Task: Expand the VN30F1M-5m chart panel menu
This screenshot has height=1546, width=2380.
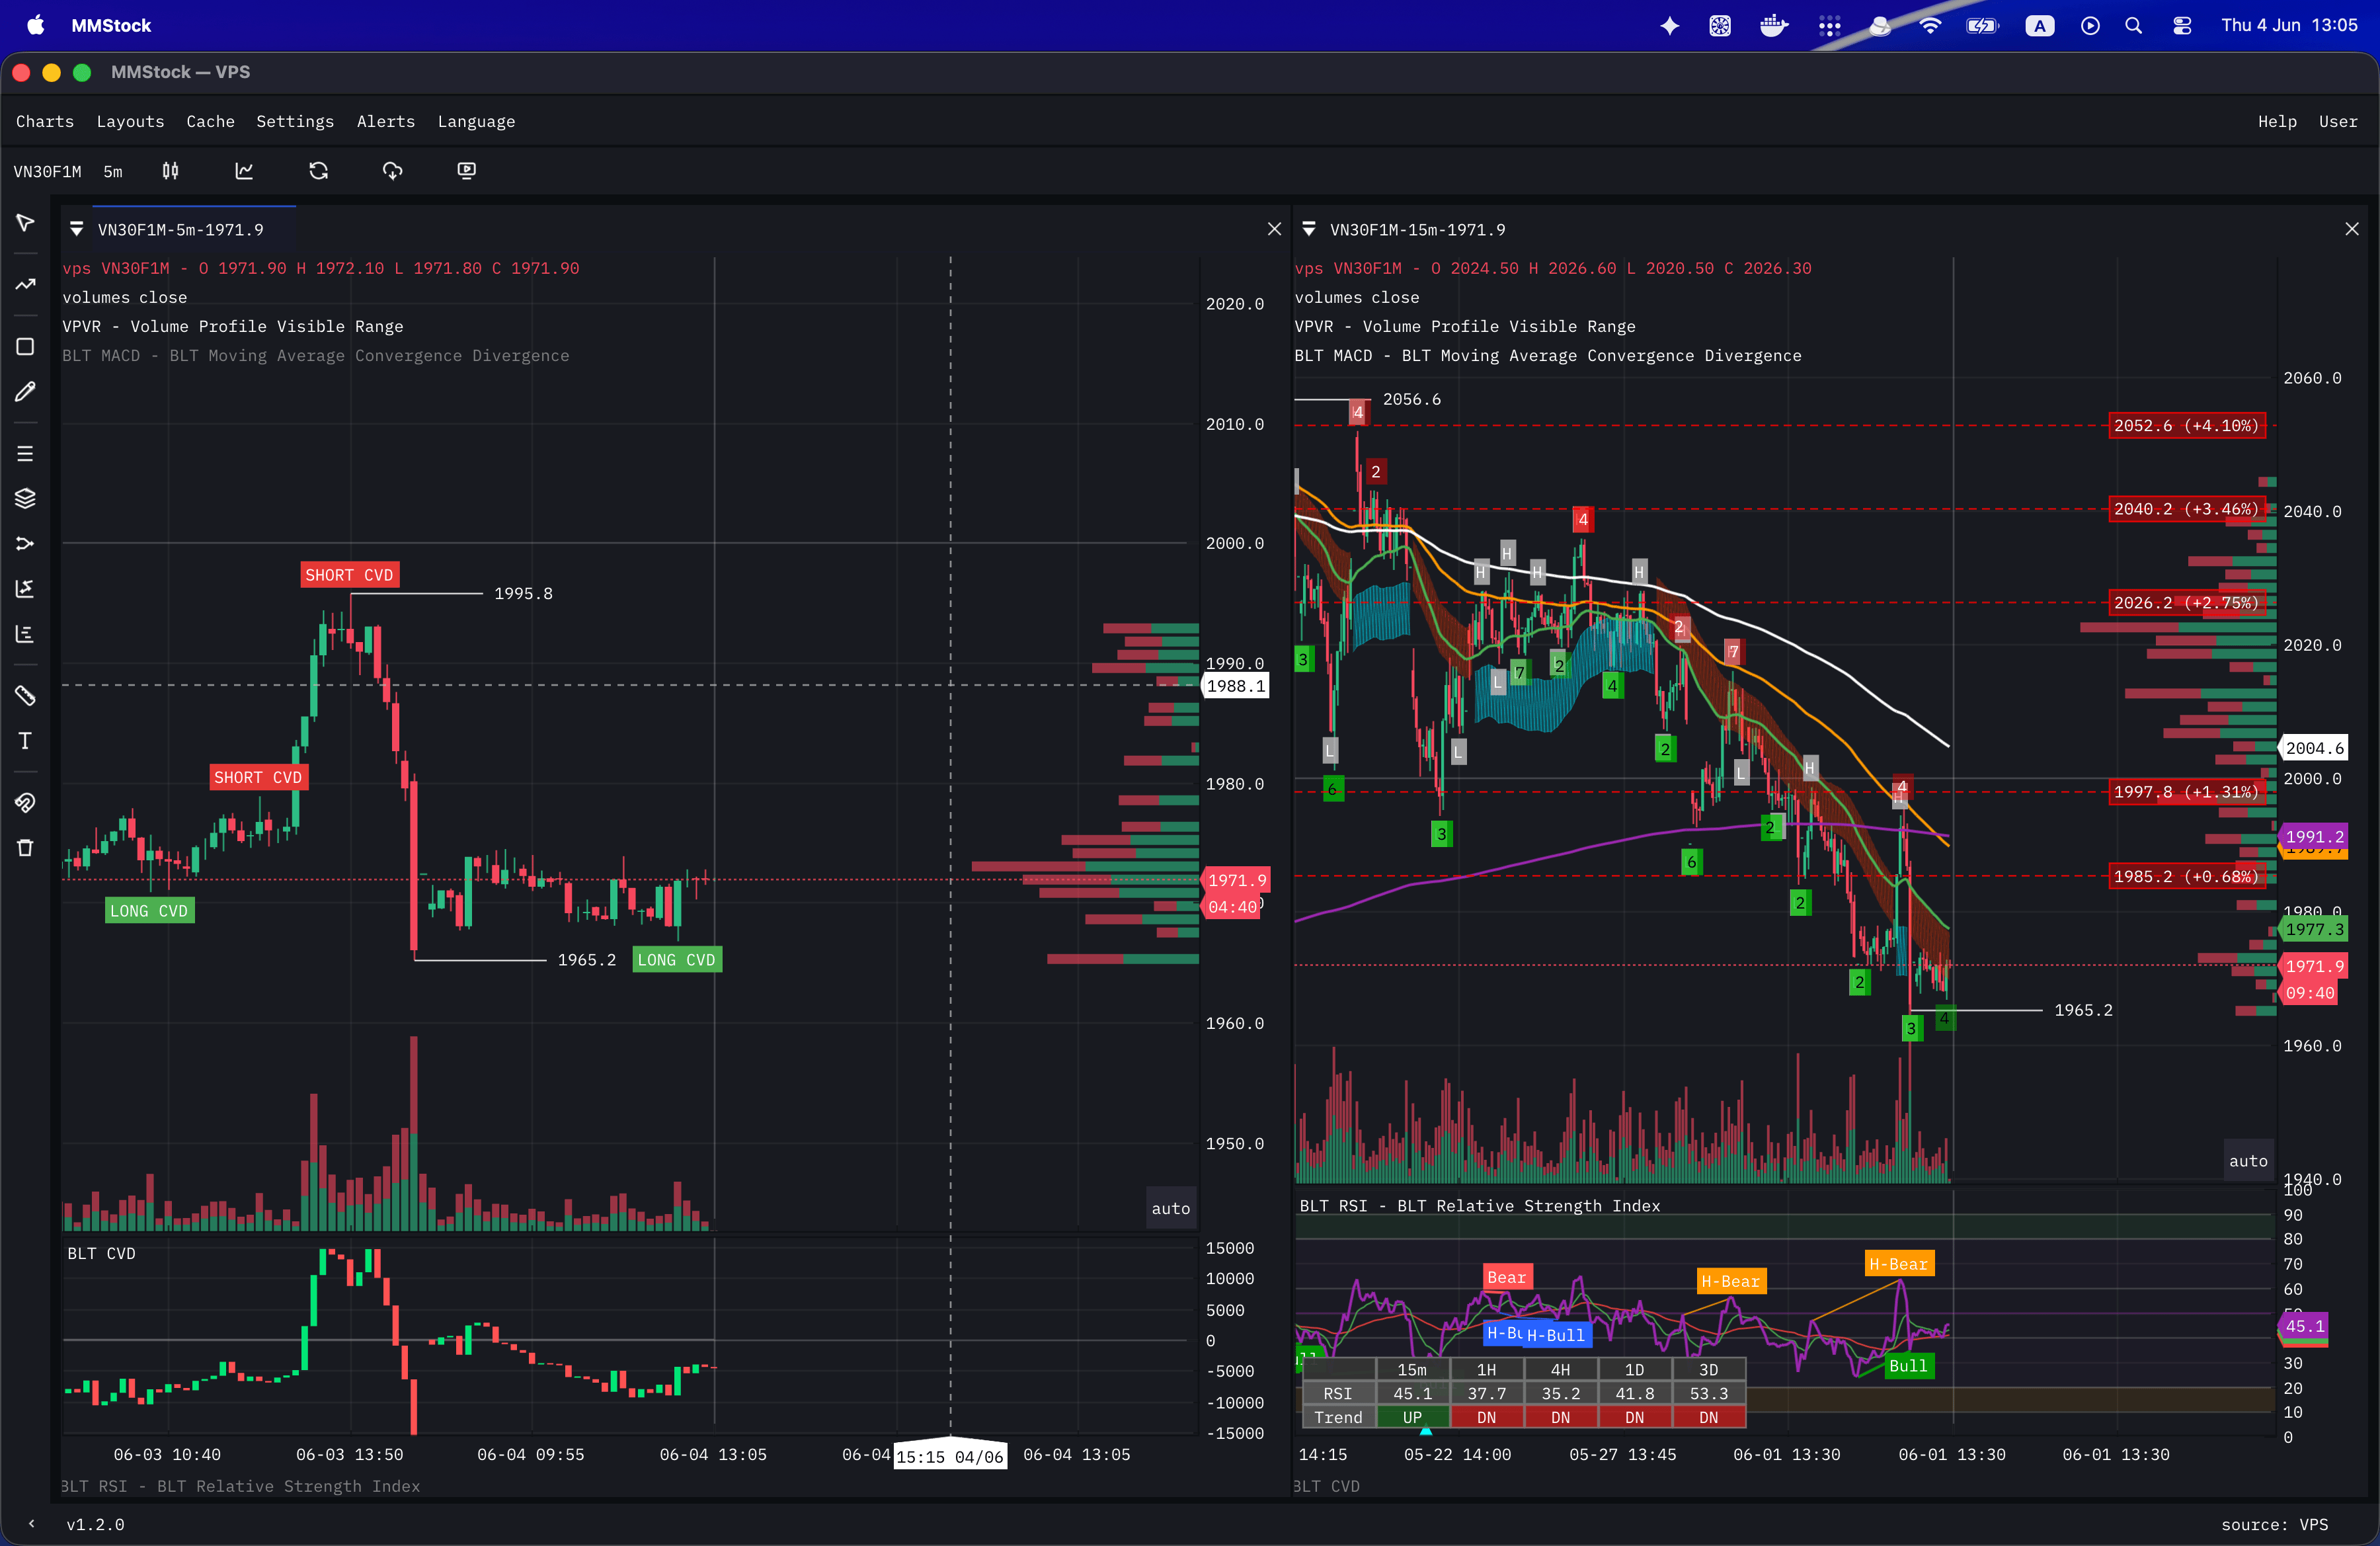Action: 77,230
